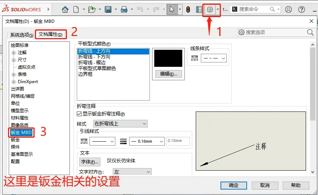Viewport: 318px width, 195px height.
Task: Switch to 系统选项(S) tab
Action: coord(21,35)
